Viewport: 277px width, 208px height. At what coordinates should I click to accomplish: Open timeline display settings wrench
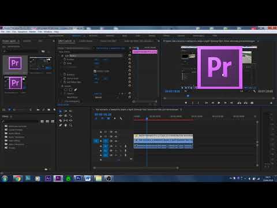[121, 118]
